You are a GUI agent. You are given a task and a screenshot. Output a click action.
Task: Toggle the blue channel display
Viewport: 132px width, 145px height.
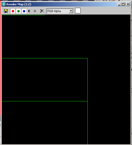[x=24, y=11]
